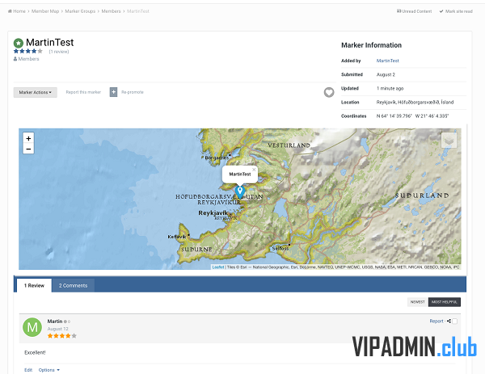This screenshot has width=485, height=374.
Task: Tick the checkbox on Martin's review
Action: tap(454, 321)
